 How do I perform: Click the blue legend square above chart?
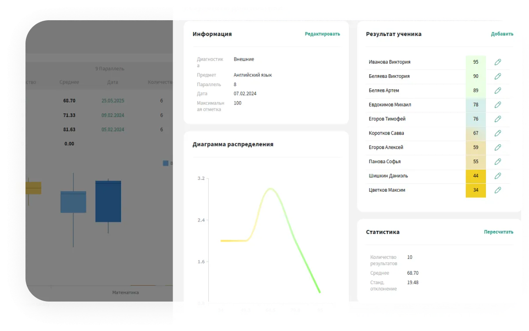(166, 163)
